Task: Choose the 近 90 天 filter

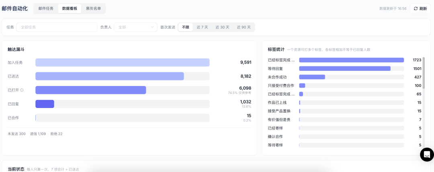Action: [x=244, y=27]
